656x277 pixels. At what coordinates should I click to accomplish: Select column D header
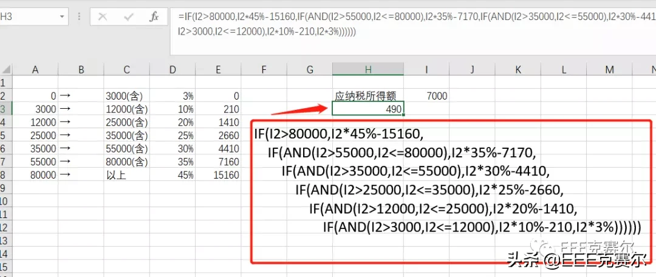[173, 70]
